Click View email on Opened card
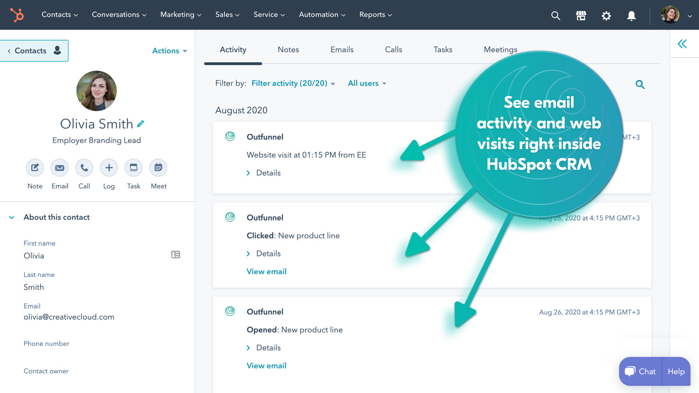Viewport: 699px width, 393px height. click(266, 366)
